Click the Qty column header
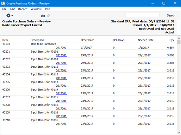 click(172, 40)
